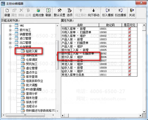Viewport: 148px width, 120px height.
Task: Select 领料发货 in the function tree
Action: (32, 55)
